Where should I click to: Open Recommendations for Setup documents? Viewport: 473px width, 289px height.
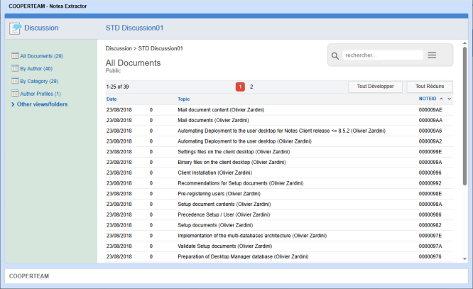pyautogui.click(x=241, y=183)
